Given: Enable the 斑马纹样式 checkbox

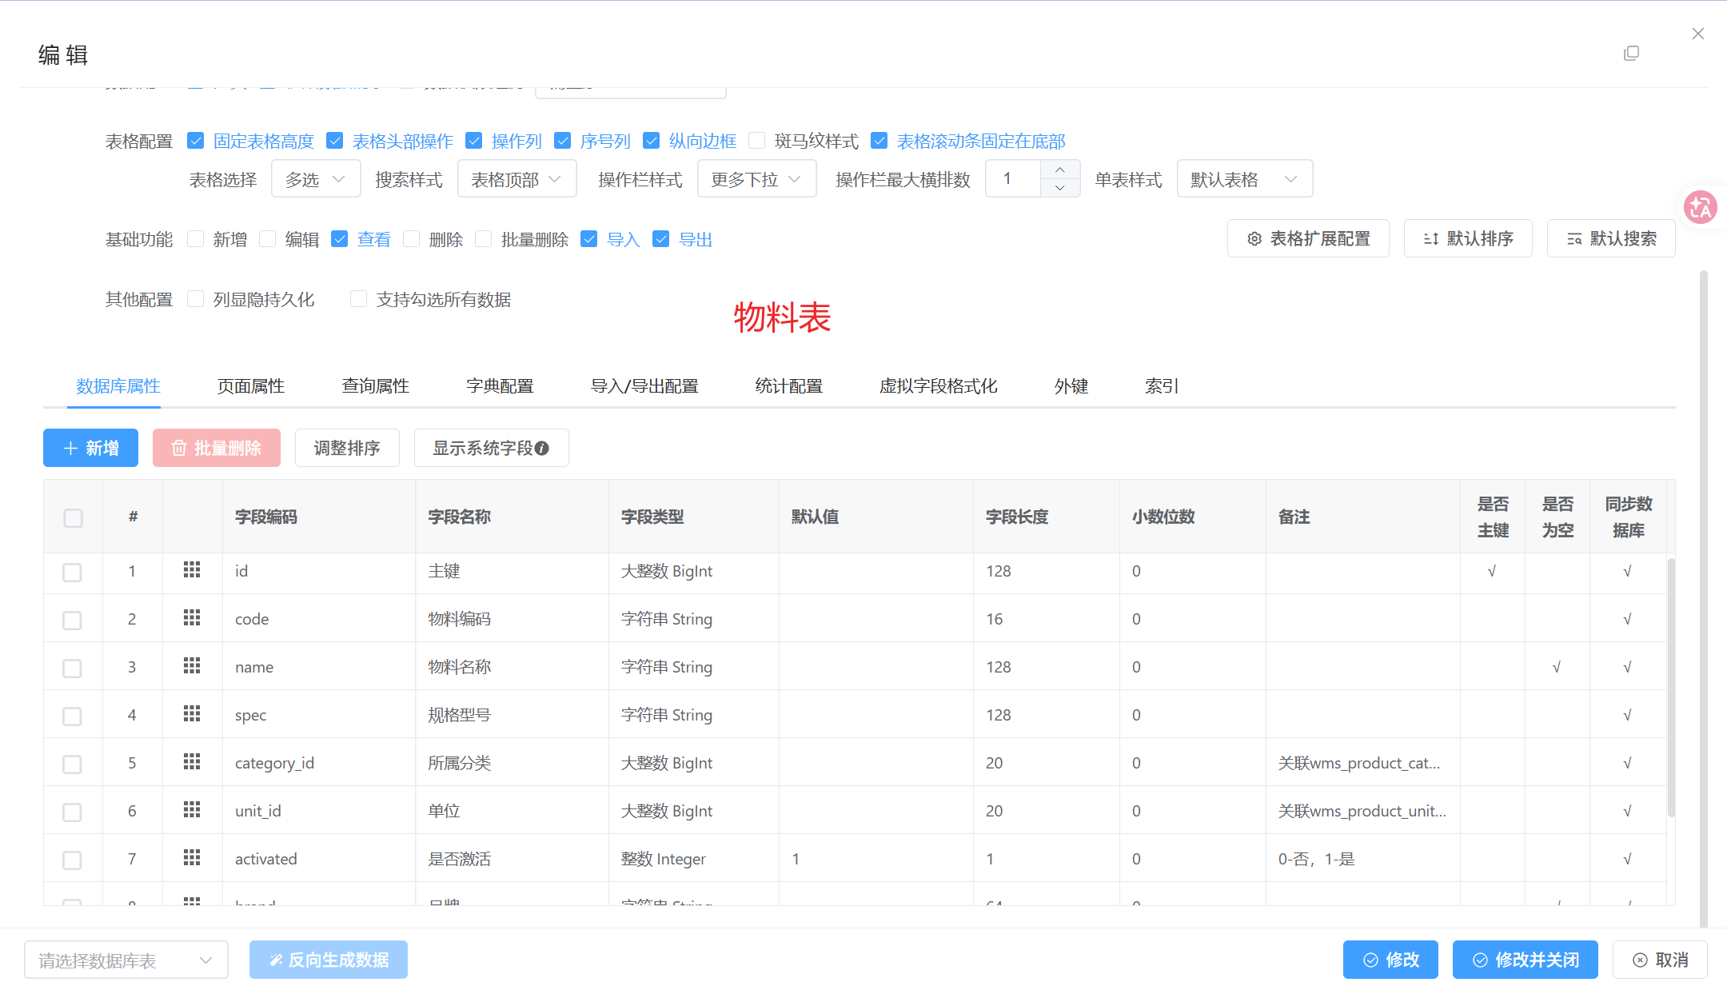Looking at the screenshot, I should coord(756,142).
